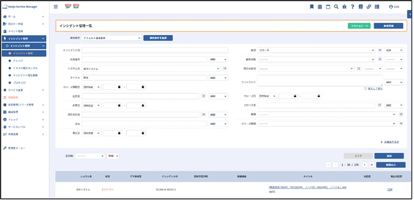Go to the next results page arrow
The width and height of the screenshot is (414, 201).
[365, 165]
